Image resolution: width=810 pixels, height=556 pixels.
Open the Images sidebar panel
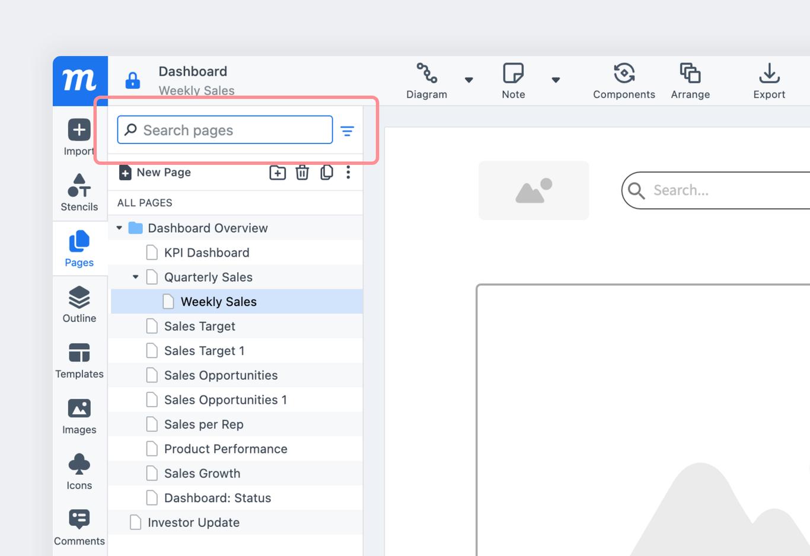pos(79,416)
